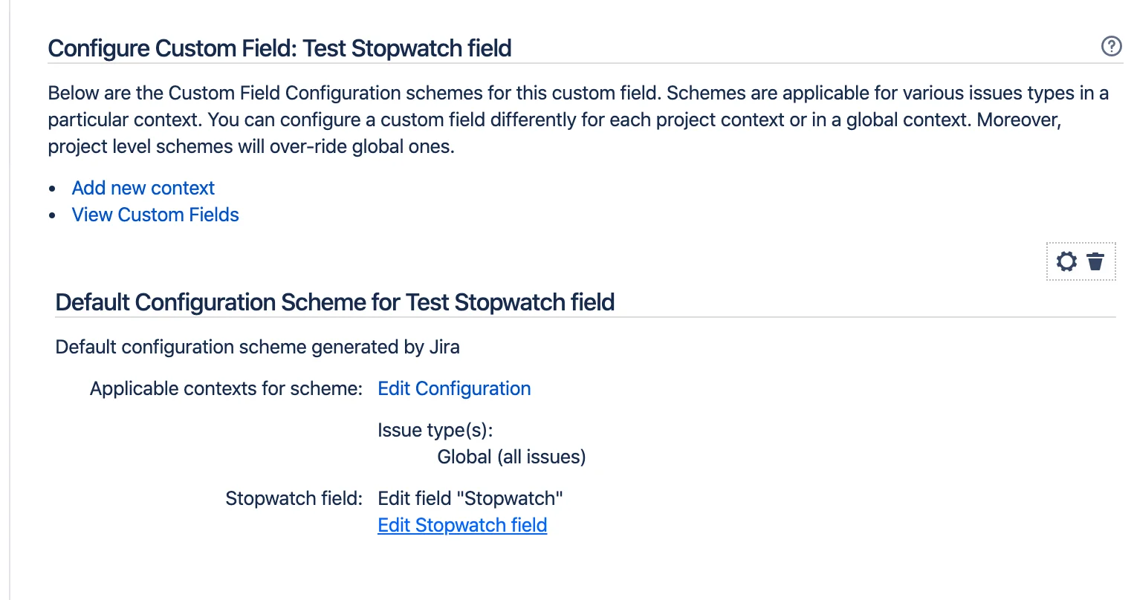Click the Add new context link

143,188
